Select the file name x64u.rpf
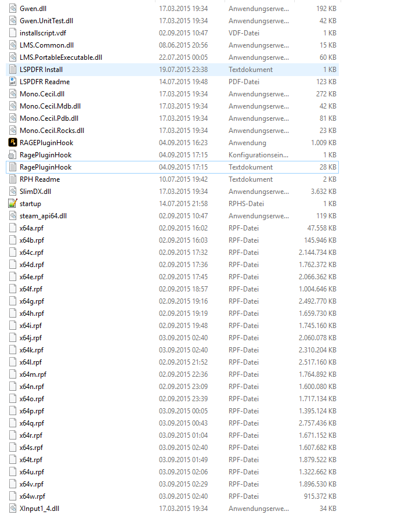The width and height of the screenshot is (416, 515). point(31,471)
